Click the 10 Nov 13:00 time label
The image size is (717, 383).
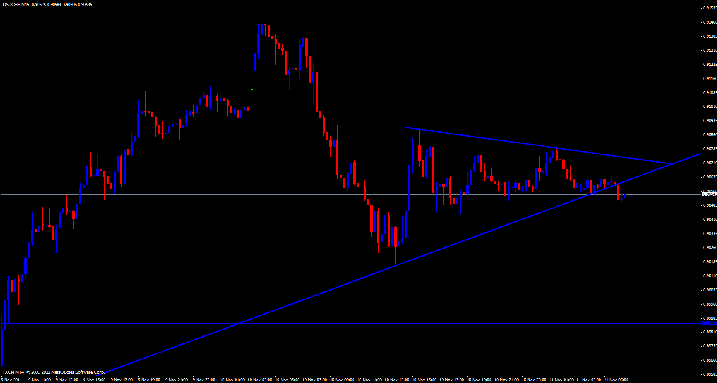pyautogui.click(x=397, y=380)
